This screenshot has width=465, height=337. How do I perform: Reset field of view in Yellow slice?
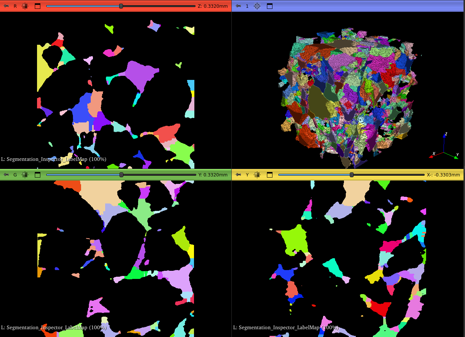point(257,175)
